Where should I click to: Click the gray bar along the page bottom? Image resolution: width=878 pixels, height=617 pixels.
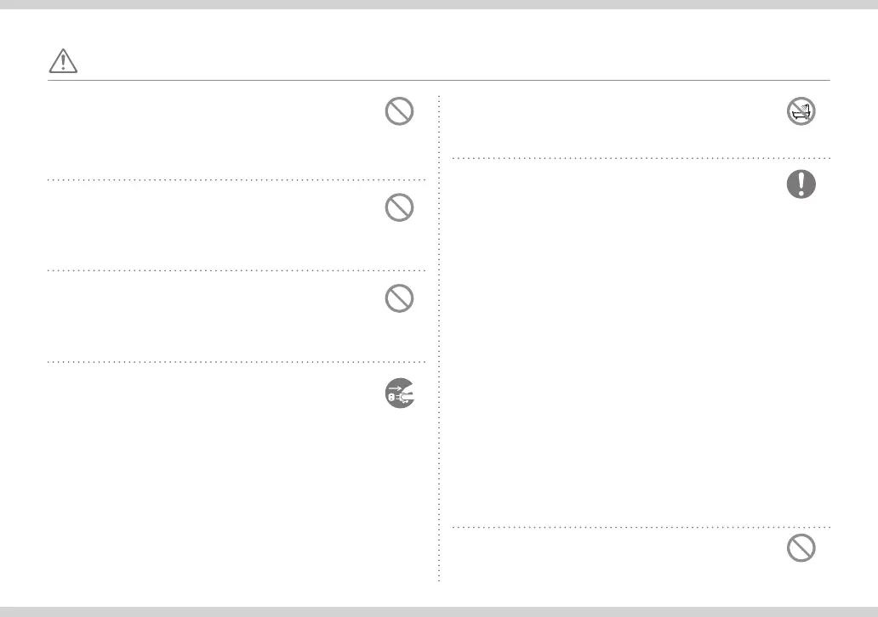click(x=439, y=612)
